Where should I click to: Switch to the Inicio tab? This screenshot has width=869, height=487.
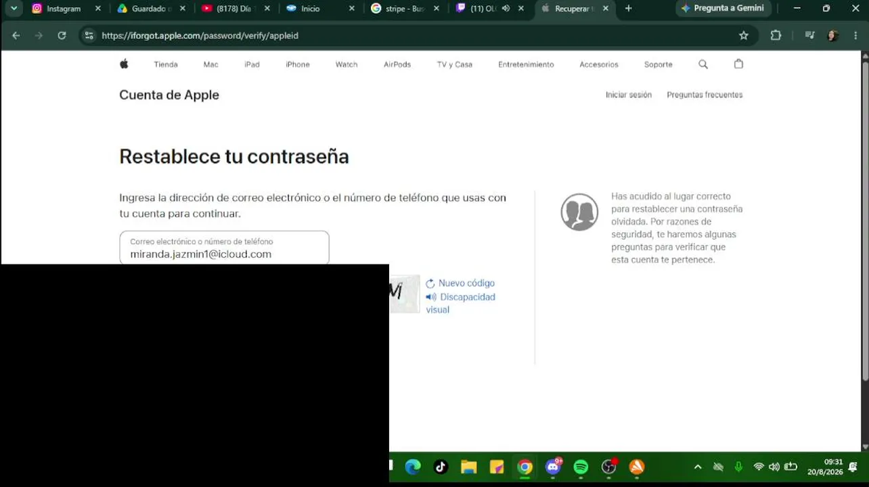click(x=319, y=9)
